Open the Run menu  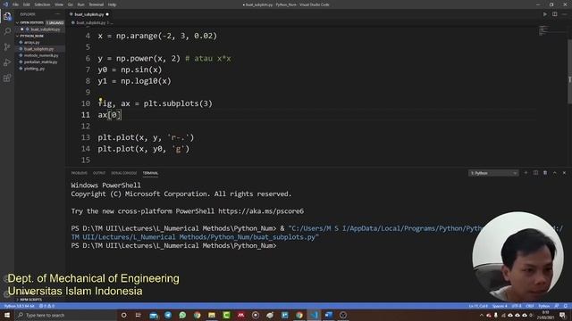click(81, 4)
